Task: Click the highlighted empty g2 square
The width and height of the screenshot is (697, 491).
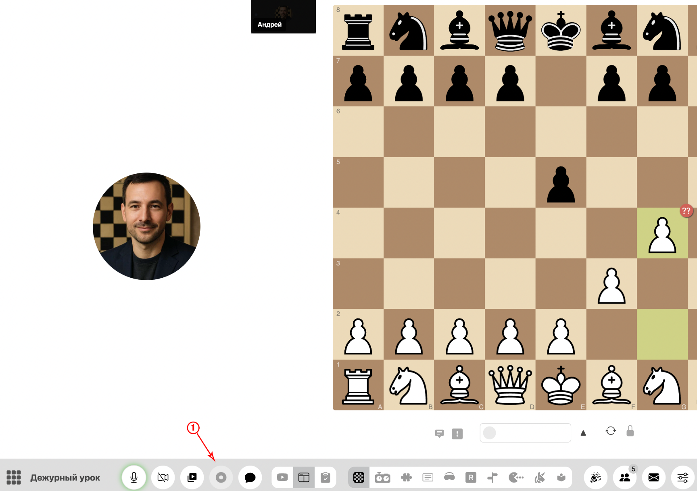Action: [662, 334]
